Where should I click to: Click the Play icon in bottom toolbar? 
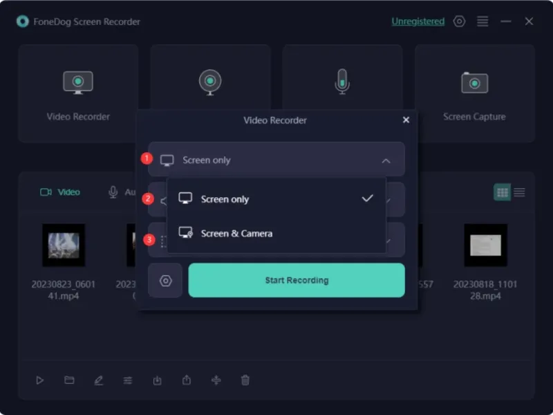[x=39, y=380]
